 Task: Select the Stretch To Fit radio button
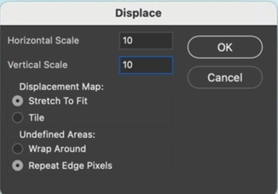click(18, 101)
